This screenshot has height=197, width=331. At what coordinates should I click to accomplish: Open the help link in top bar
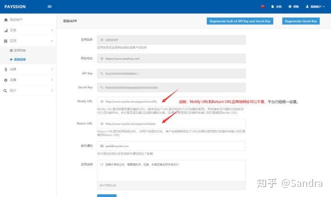[x=293, y=6]
